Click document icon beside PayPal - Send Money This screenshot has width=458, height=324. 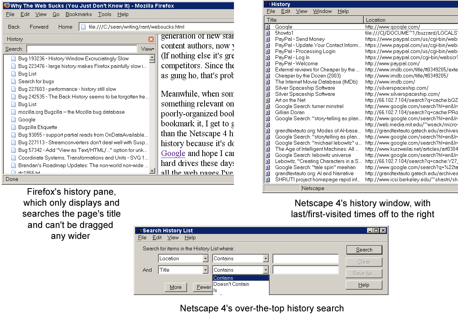click(268, 39)
